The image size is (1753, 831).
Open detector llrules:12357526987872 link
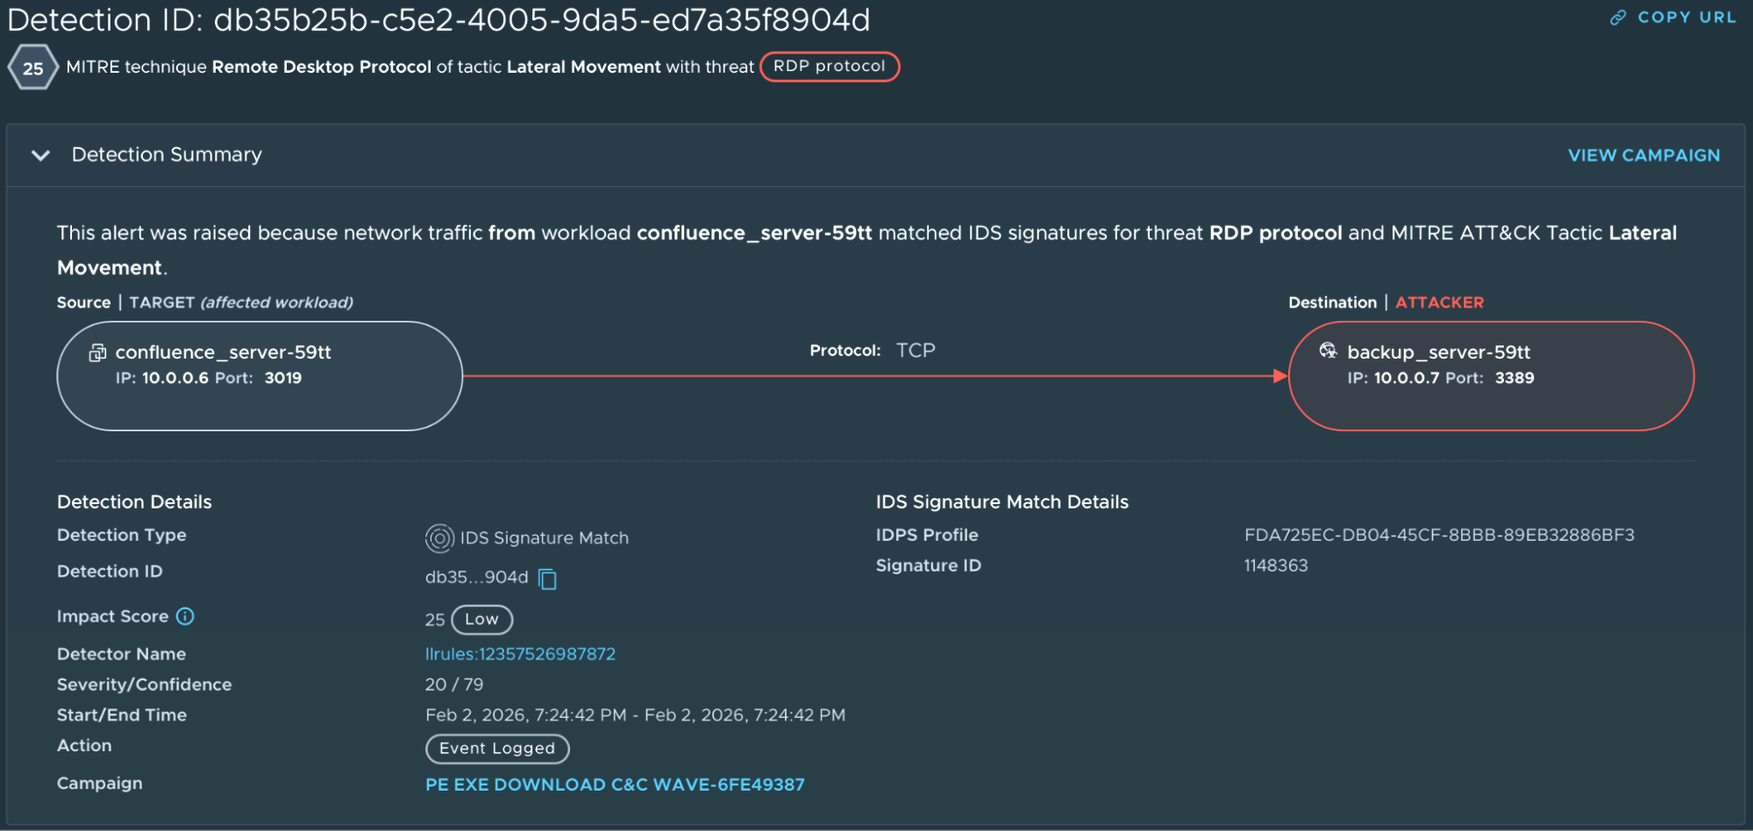(x=520, y=654)
